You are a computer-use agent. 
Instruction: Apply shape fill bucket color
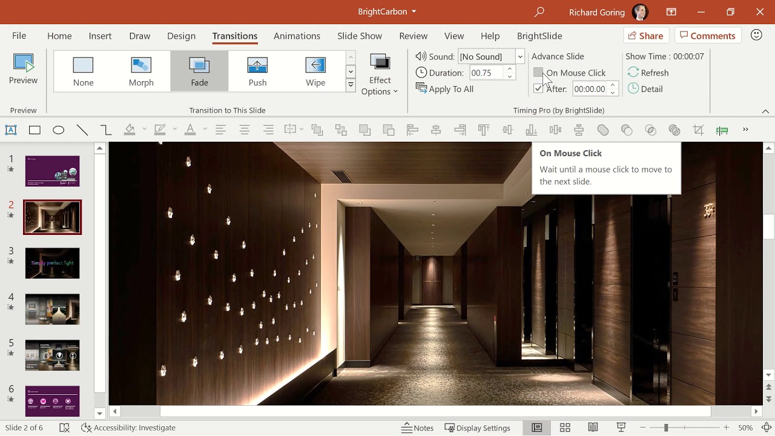tap(130, 130)
